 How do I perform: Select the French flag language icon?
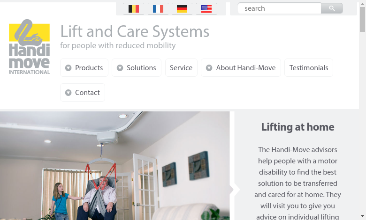(158, 9)
